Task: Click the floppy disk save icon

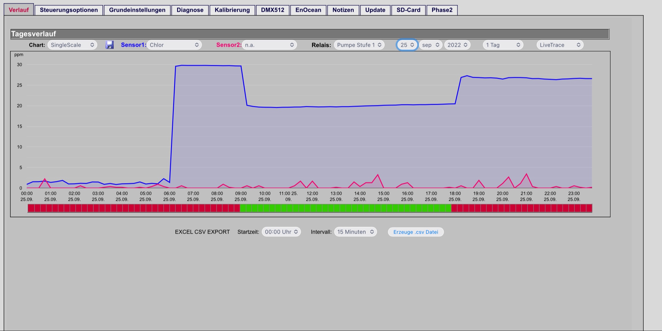Action: [x=109, y=45]
